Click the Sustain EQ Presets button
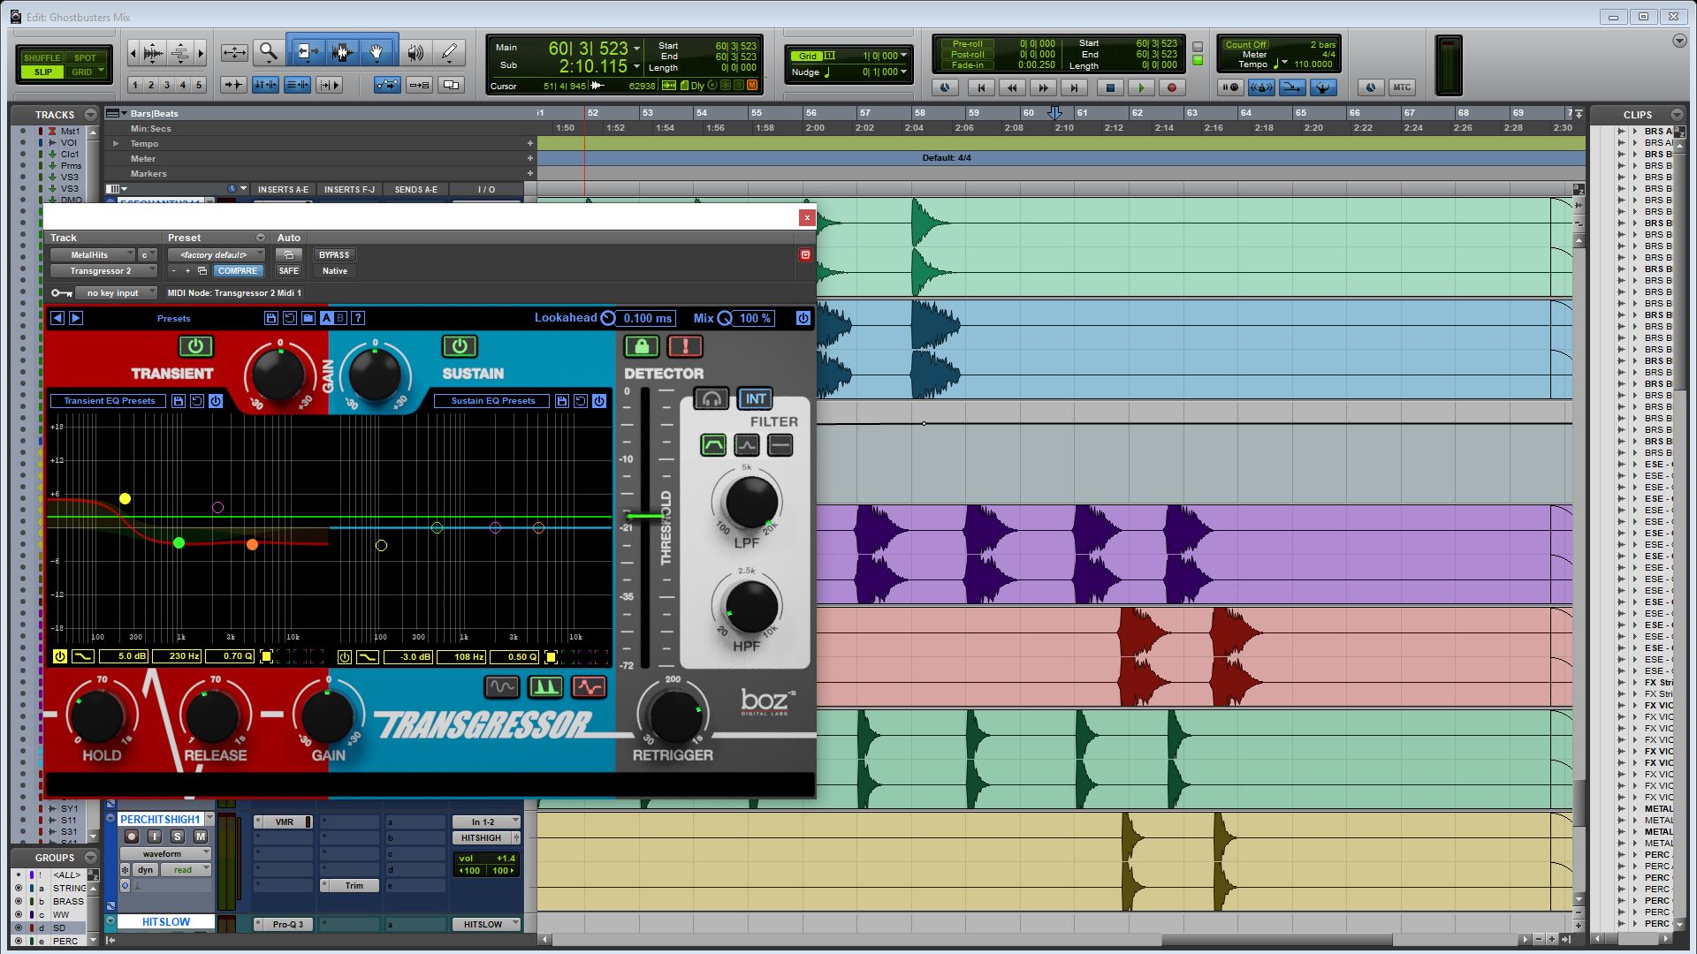Image resolution: width=1697 pixels, height=954 pixels. tap(491, 400)
